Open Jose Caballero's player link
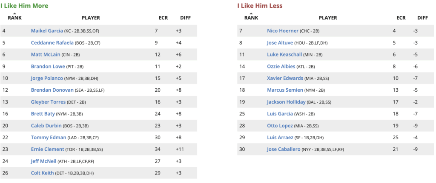This screenshot has height=183, width=436. [x=284, y=149]
